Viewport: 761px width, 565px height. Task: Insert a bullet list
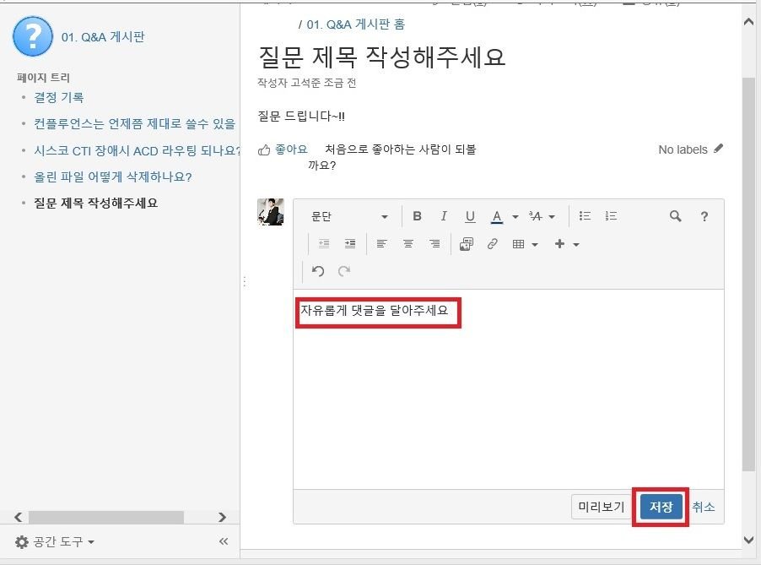(585, 216)
